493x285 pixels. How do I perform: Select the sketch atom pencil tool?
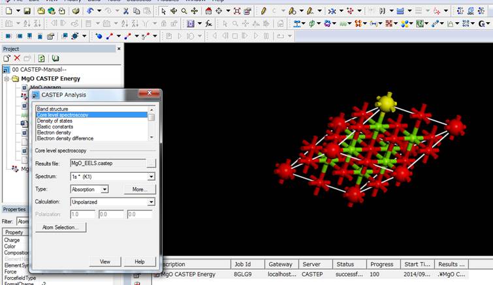[264, 11]
